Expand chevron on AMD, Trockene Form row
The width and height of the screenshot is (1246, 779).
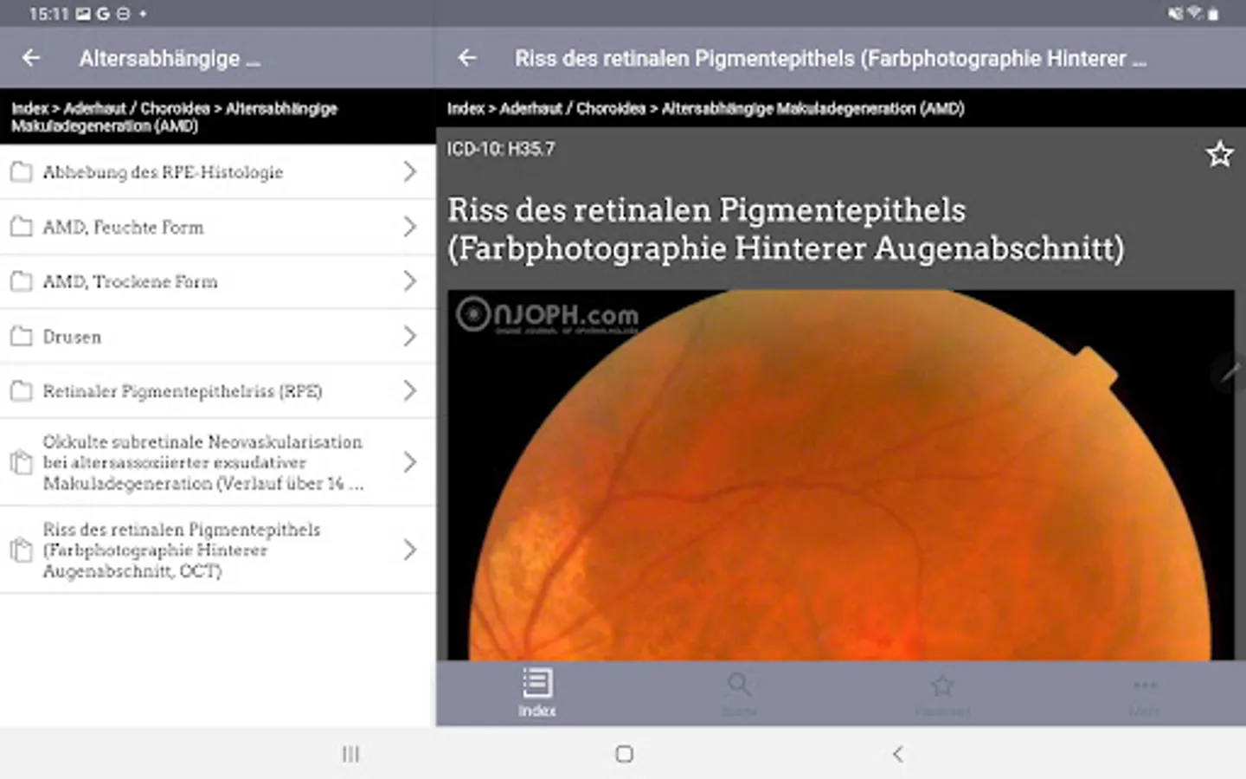click(410, 281)
